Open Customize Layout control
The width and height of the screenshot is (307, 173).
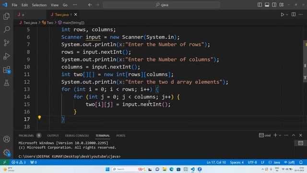(x=282, y=5)
